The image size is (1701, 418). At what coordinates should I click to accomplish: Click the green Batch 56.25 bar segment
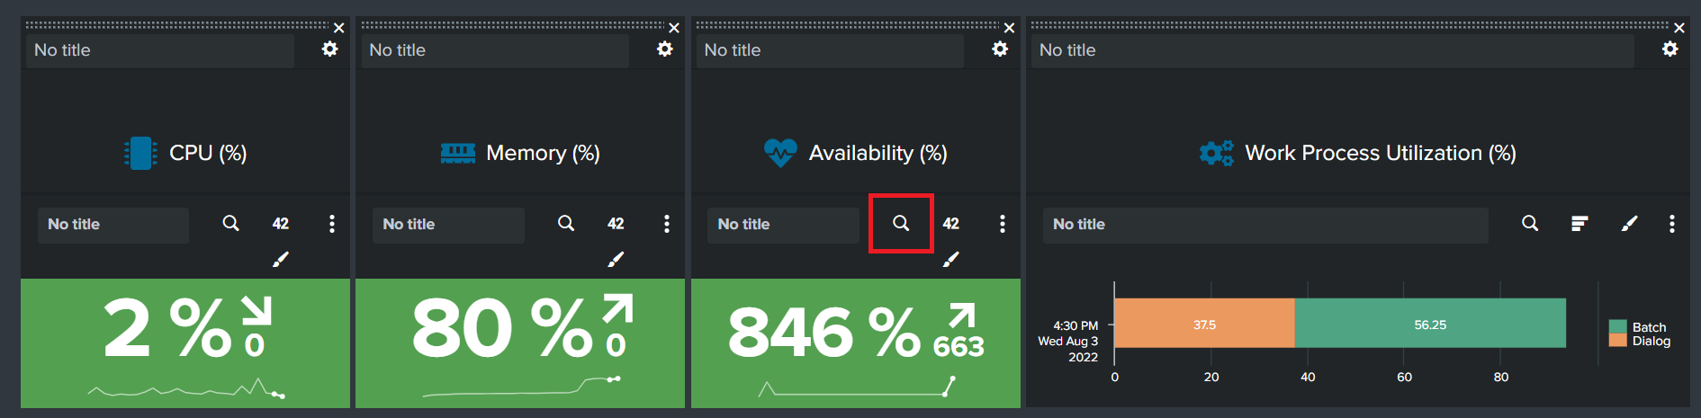[x=1429, y=324]
